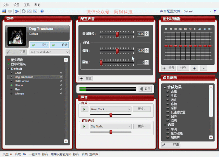219x157 pixels.
Task: Remove an equalizer preset with the minus button
Action: [204, 68]
